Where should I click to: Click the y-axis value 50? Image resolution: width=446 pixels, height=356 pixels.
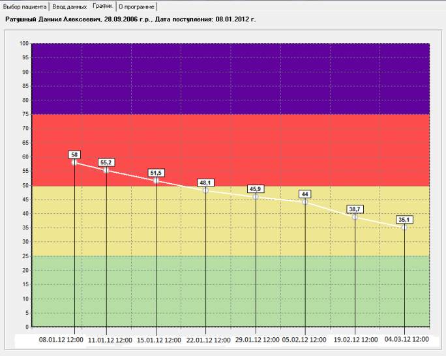(25, 185)
